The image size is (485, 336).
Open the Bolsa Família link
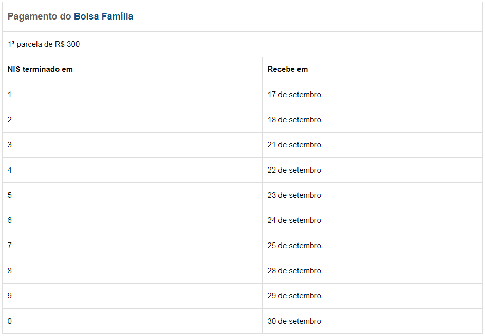pos(103,16)
